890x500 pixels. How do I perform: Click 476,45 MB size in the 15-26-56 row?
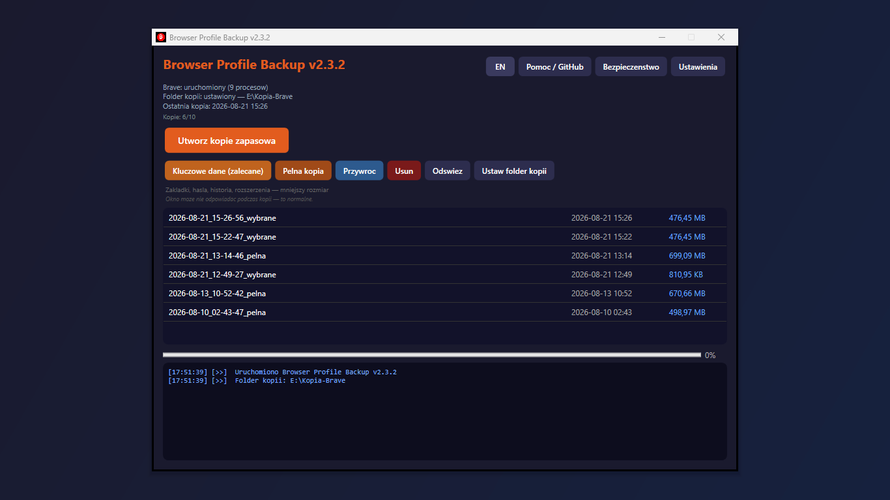point(687,218)
